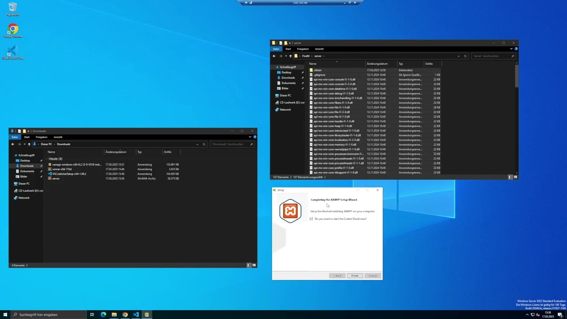567x319 pixels.
Task: Open Freigeben tab in server window
Action: tap(303, 49)
